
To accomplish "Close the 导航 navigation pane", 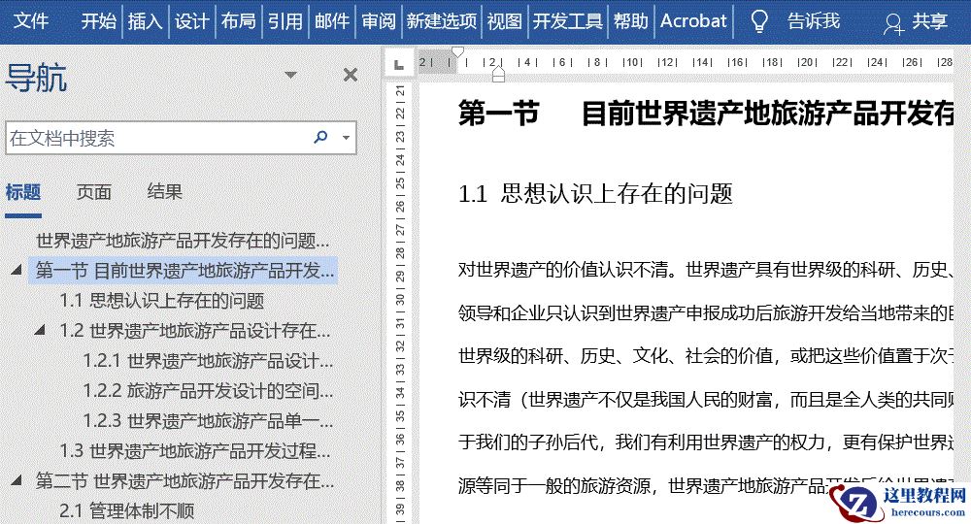I will pyautogui.click(x=351, y=75).
